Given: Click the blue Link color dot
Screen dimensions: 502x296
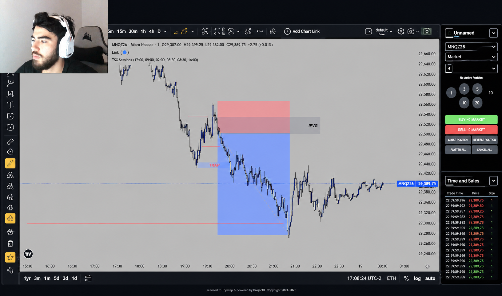Looking at the screenshot, I should pos(125,53).
